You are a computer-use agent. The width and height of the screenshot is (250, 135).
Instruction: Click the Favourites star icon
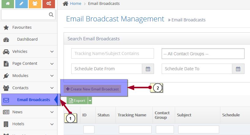coord(6,27)
